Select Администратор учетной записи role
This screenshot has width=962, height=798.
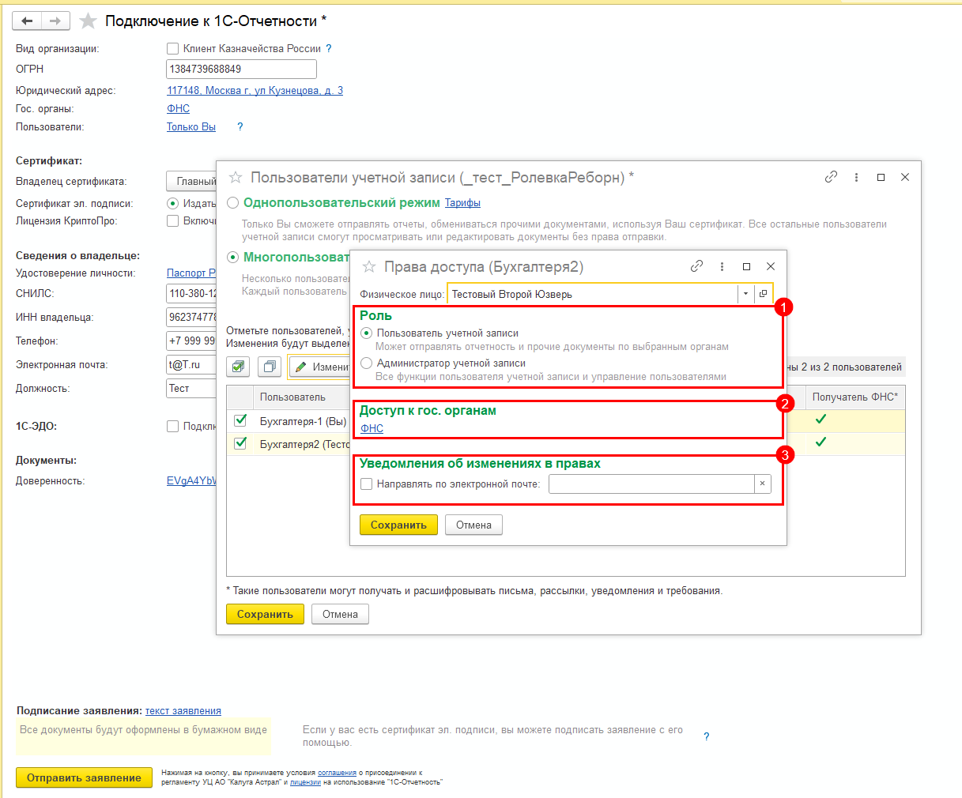pos(367,363)
